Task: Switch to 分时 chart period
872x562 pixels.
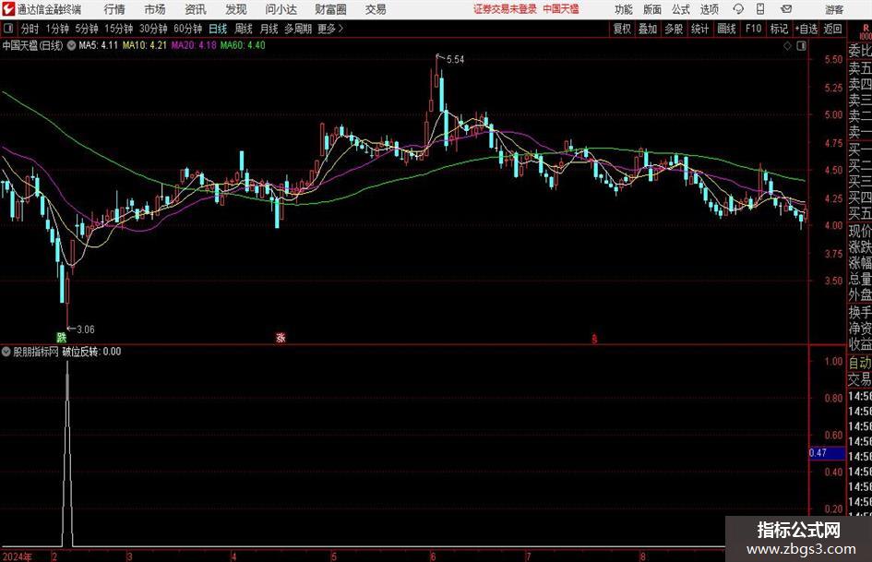Action: [x=30, y=29]
